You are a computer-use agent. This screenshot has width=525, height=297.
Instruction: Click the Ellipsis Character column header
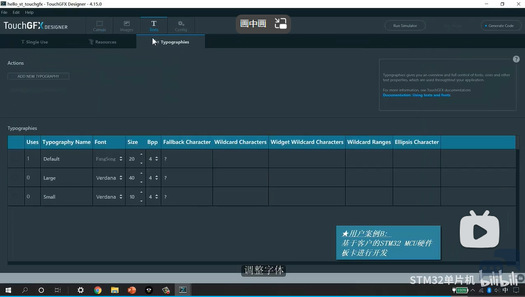[x=417, y=142]
